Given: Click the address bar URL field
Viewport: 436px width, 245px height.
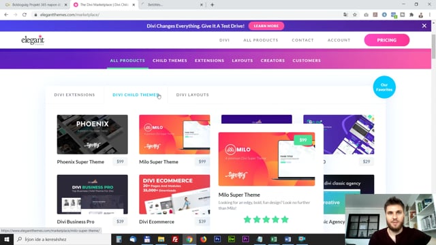Looking at the screenshot, I should click(x=186, y=15).
